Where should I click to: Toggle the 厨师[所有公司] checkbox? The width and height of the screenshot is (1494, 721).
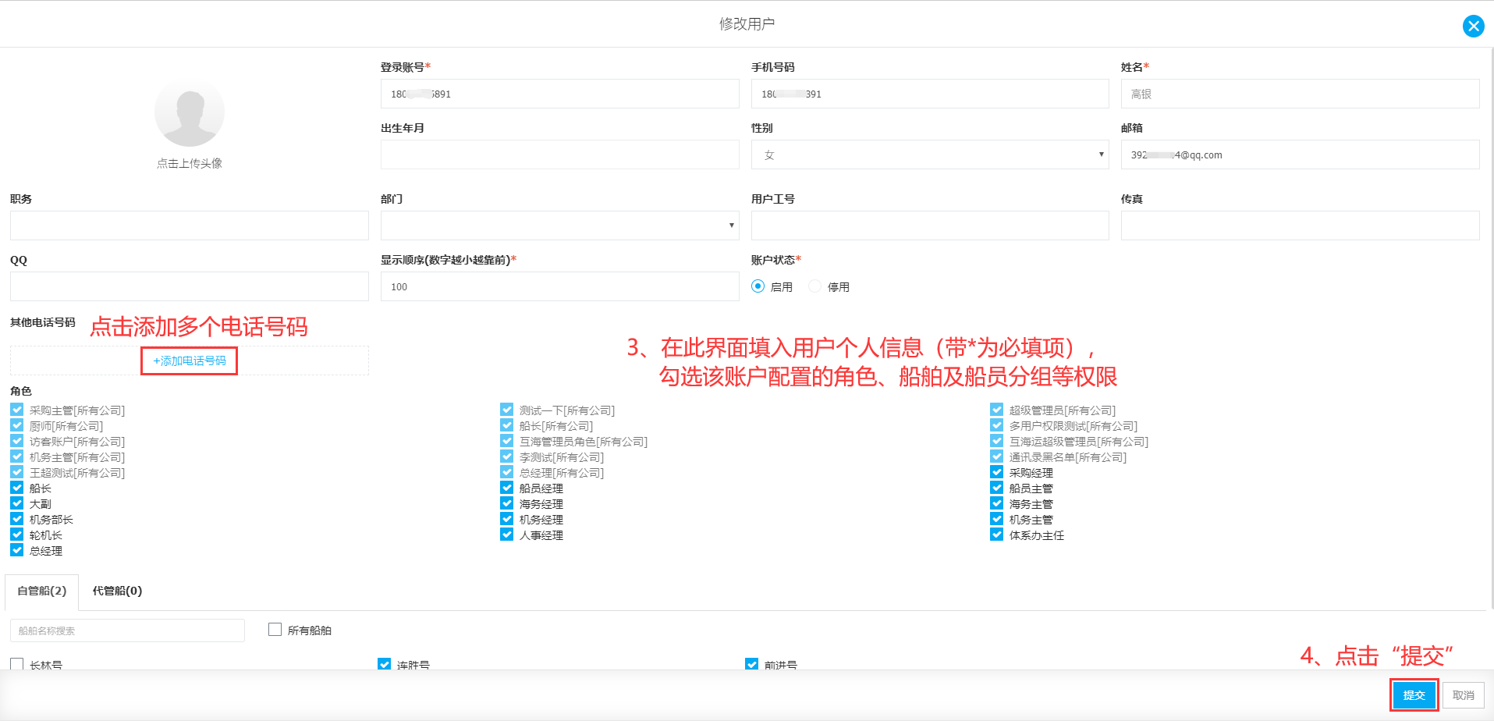(x=17, y=425)
